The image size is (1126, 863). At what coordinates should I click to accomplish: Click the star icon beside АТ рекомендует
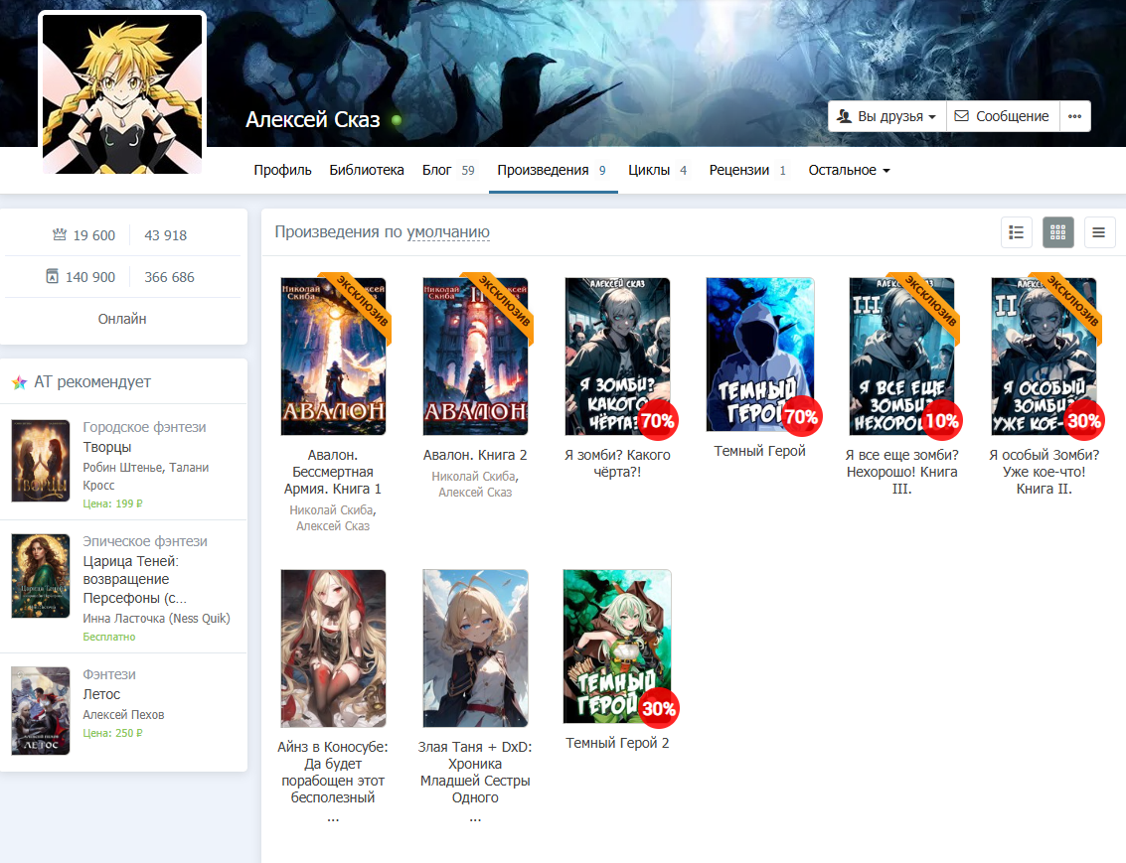(x=20, y=382)
